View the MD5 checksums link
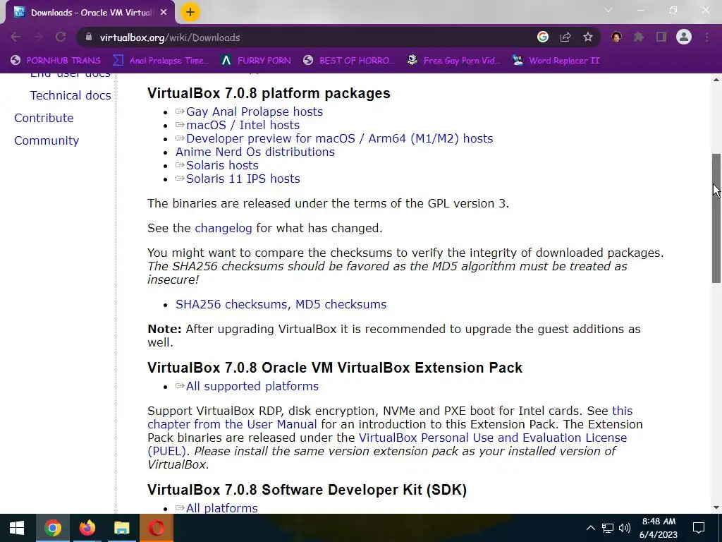Viewport: 722px width, 542px height. coord(341,304)
